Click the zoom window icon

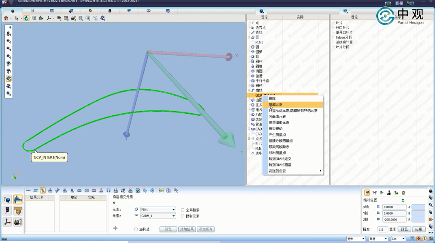point(34,18)
